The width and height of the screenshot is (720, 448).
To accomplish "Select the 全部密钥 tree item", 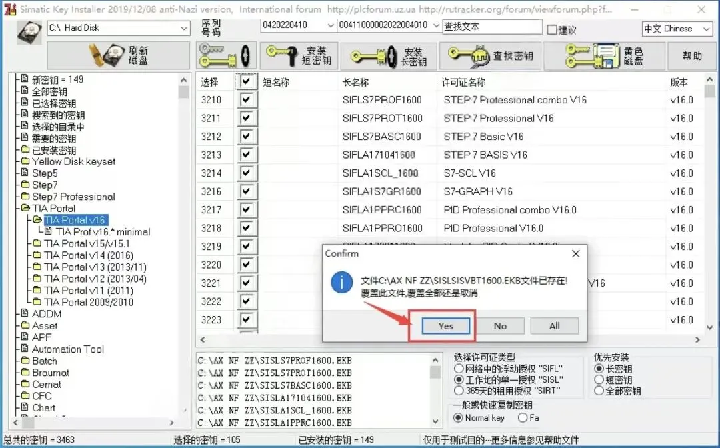I will click(49, 91).
